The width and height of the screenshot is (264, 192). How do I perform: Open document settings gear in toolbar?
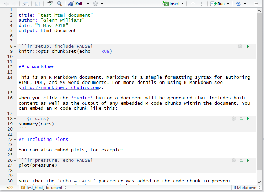pos(95,4)
